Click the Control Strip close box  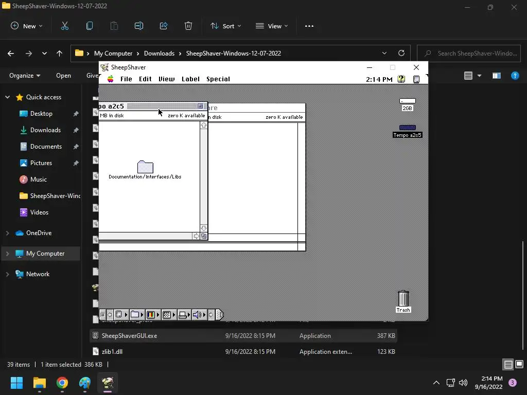[103, 315]
